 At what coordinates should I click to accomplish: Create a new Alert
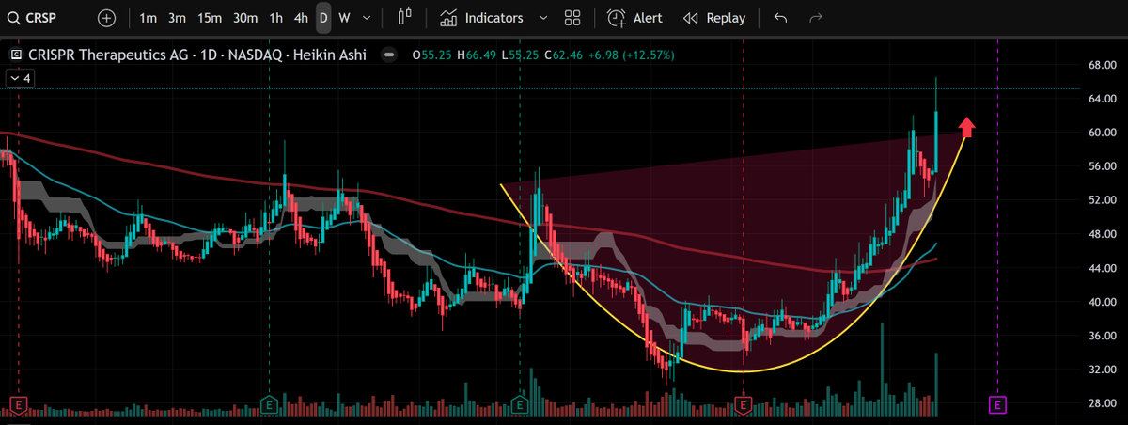(634, 18)
